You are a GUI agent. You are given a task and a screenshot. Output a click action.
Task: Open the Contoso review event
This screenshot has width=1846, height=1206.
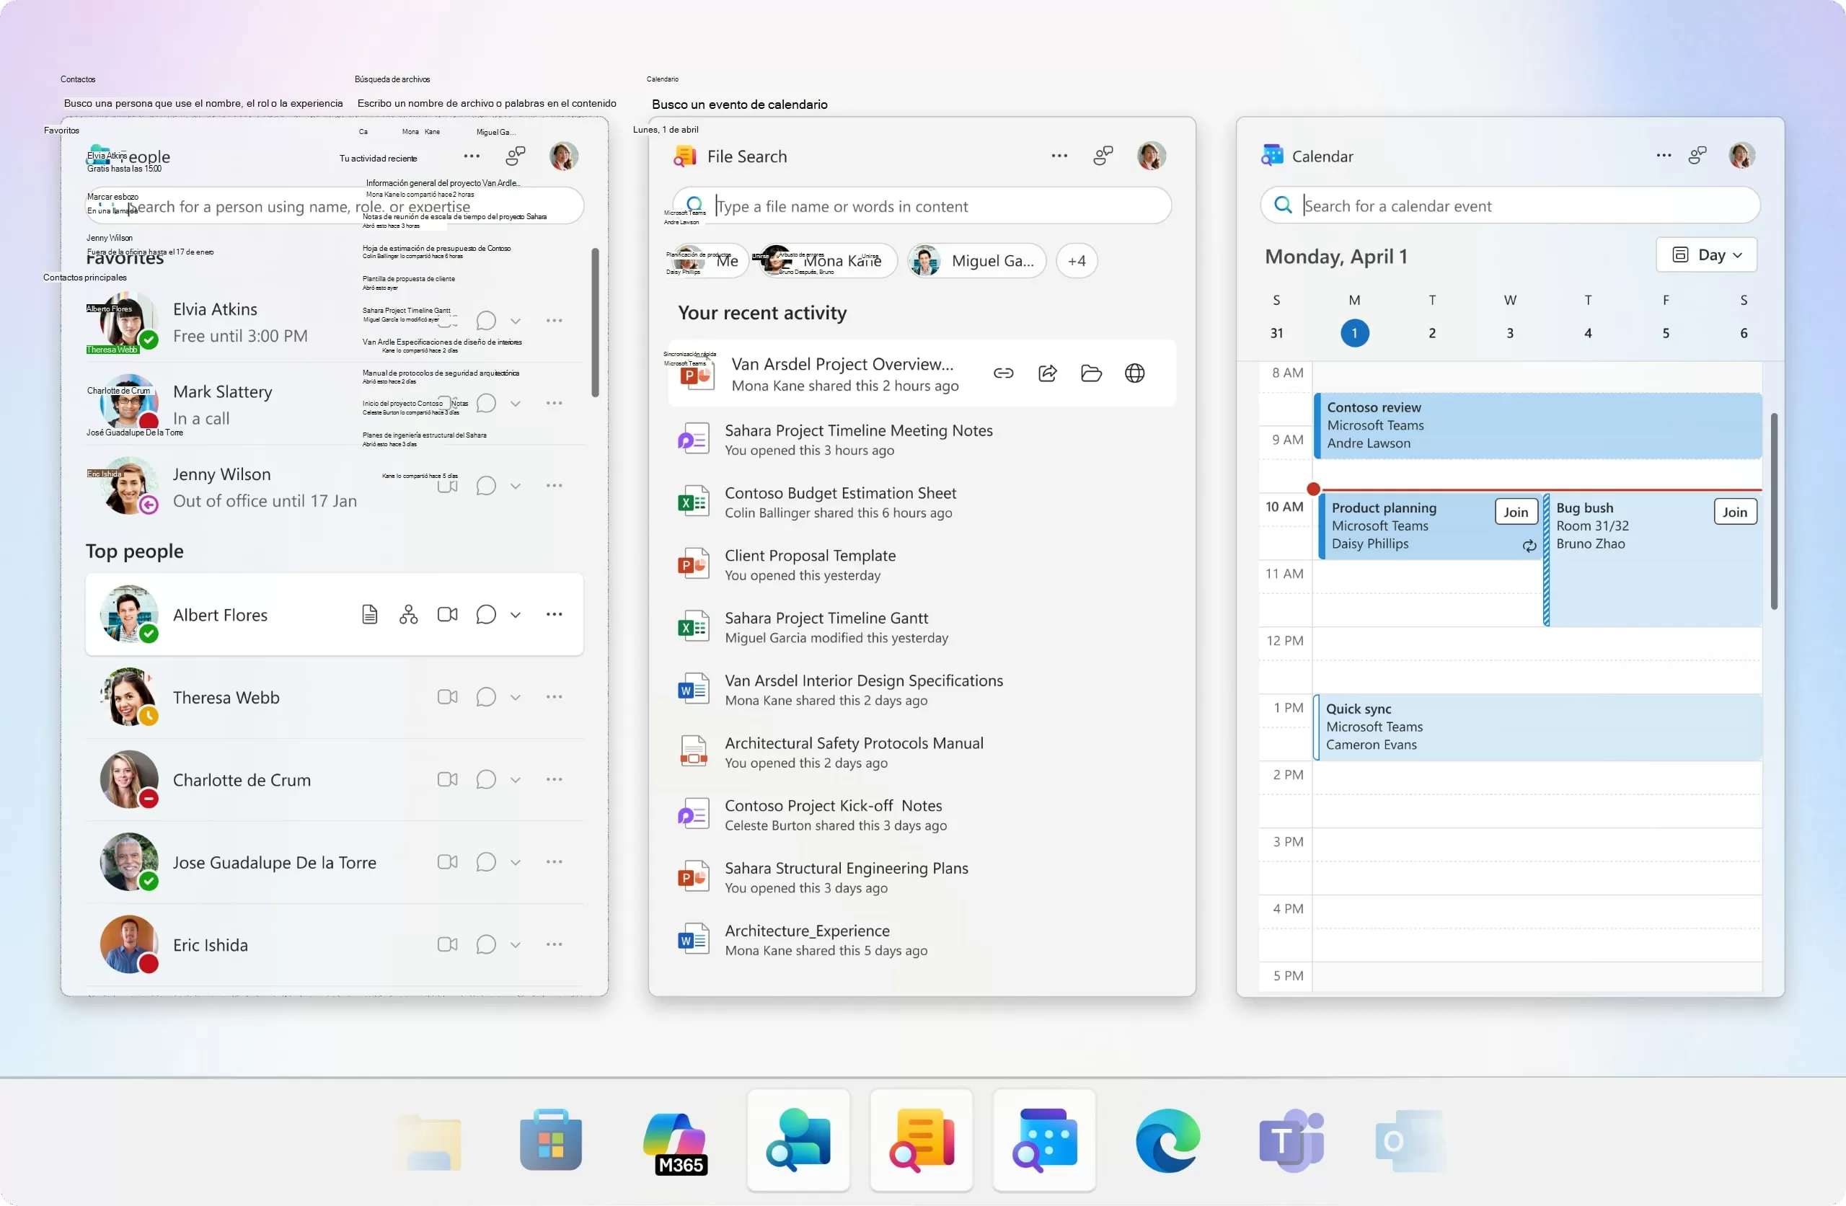click(x=1537, y=426)
